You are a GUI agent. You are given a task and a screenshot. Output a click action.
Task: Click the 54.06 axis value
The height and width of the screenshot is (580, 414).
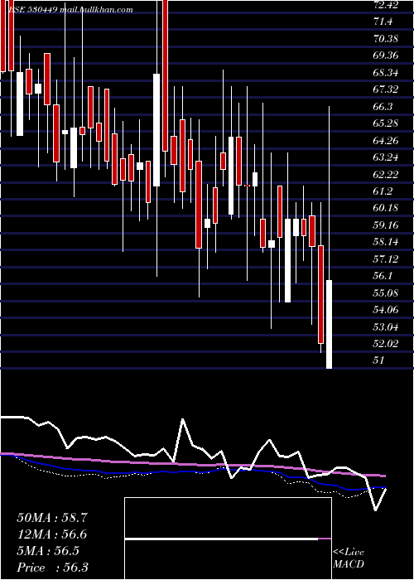click(386, 310)
